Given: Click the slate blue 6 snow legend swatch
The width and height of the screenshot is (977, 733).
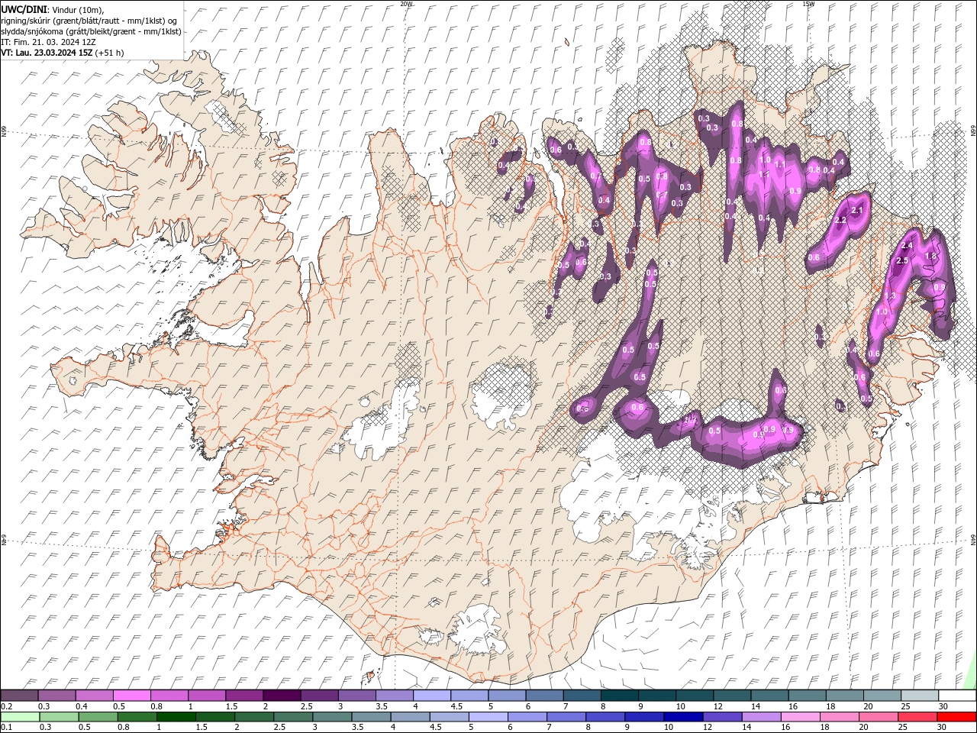Looking at the screenshot, I should coord(544,696).
